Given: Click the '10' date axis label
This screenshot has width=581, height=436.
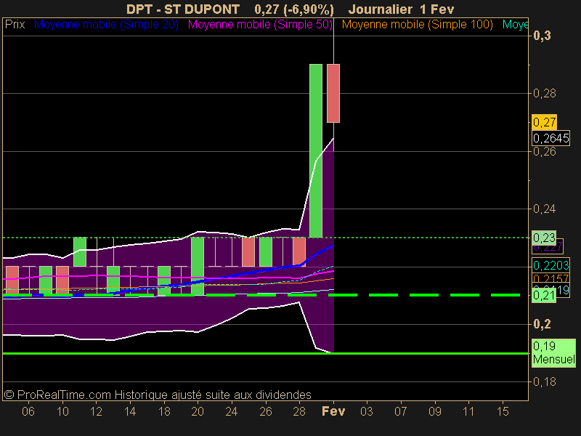Looking at the screenshot, I should 62,411.
